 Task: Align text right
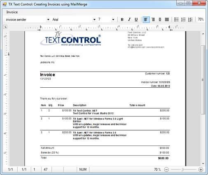click(x=153, y=20)
